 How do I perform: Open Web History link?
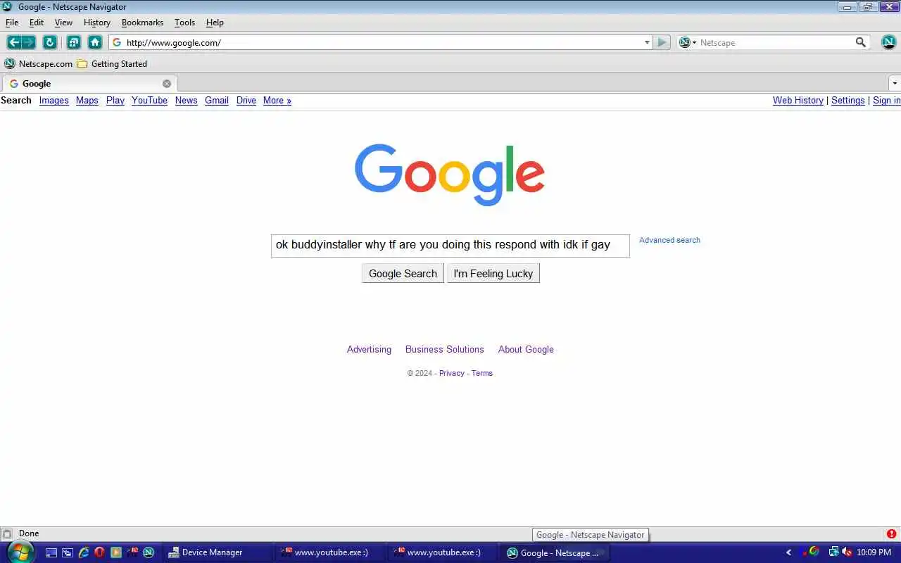(x=798, y=101)
